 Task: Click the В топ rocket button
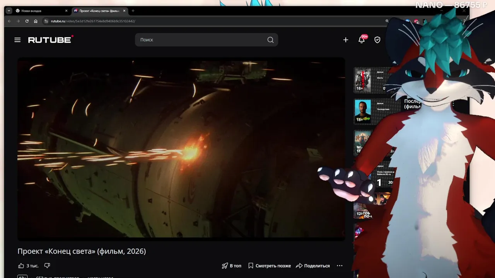(231, 266)
